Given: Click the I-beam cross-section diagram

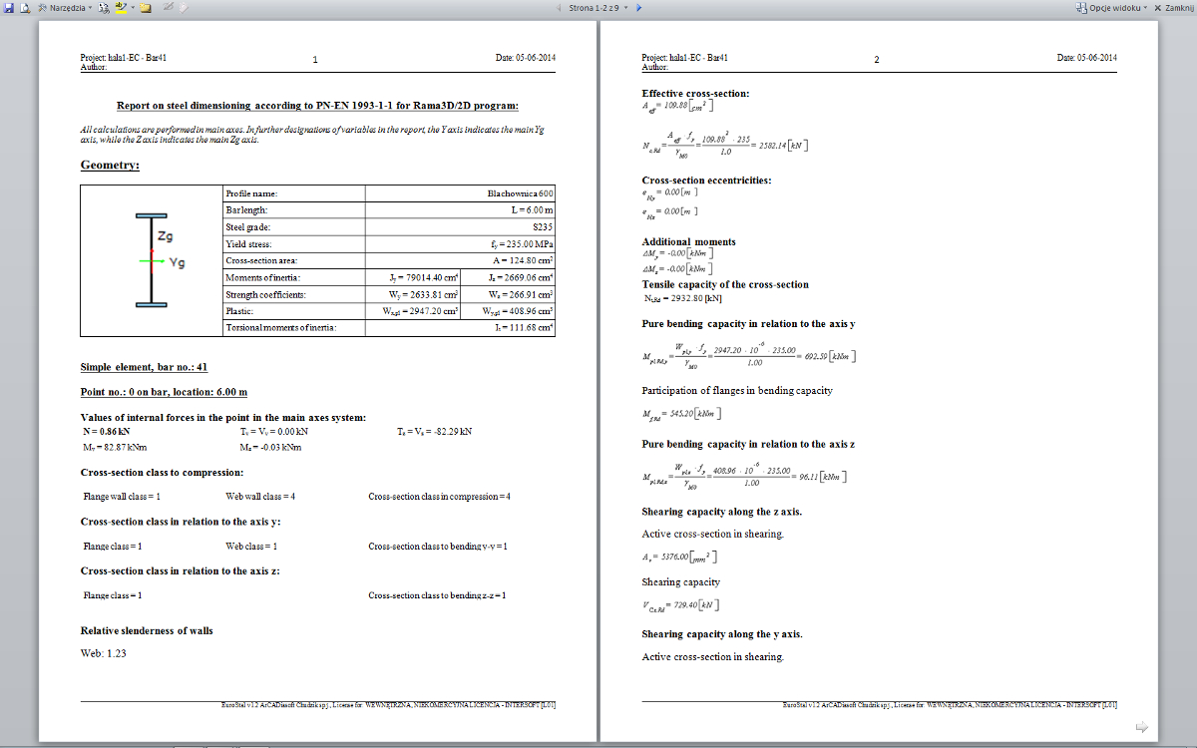Looking at the screenshot, I should coord(152,258).
